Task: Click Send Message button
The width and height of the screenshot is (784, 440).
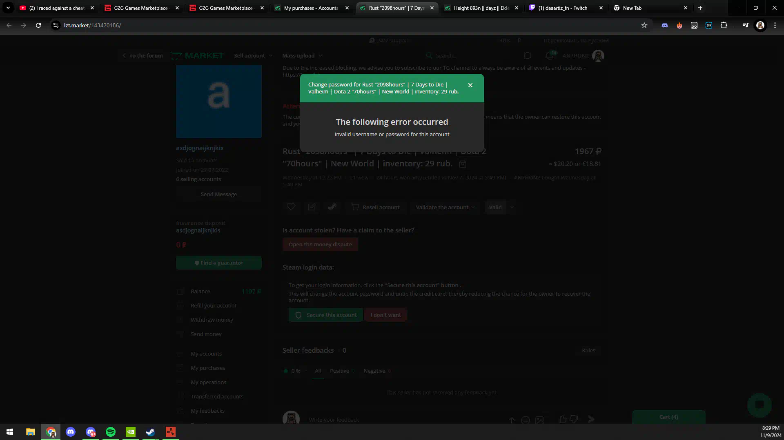Action: pyautogui.click(x=219, y=194)
